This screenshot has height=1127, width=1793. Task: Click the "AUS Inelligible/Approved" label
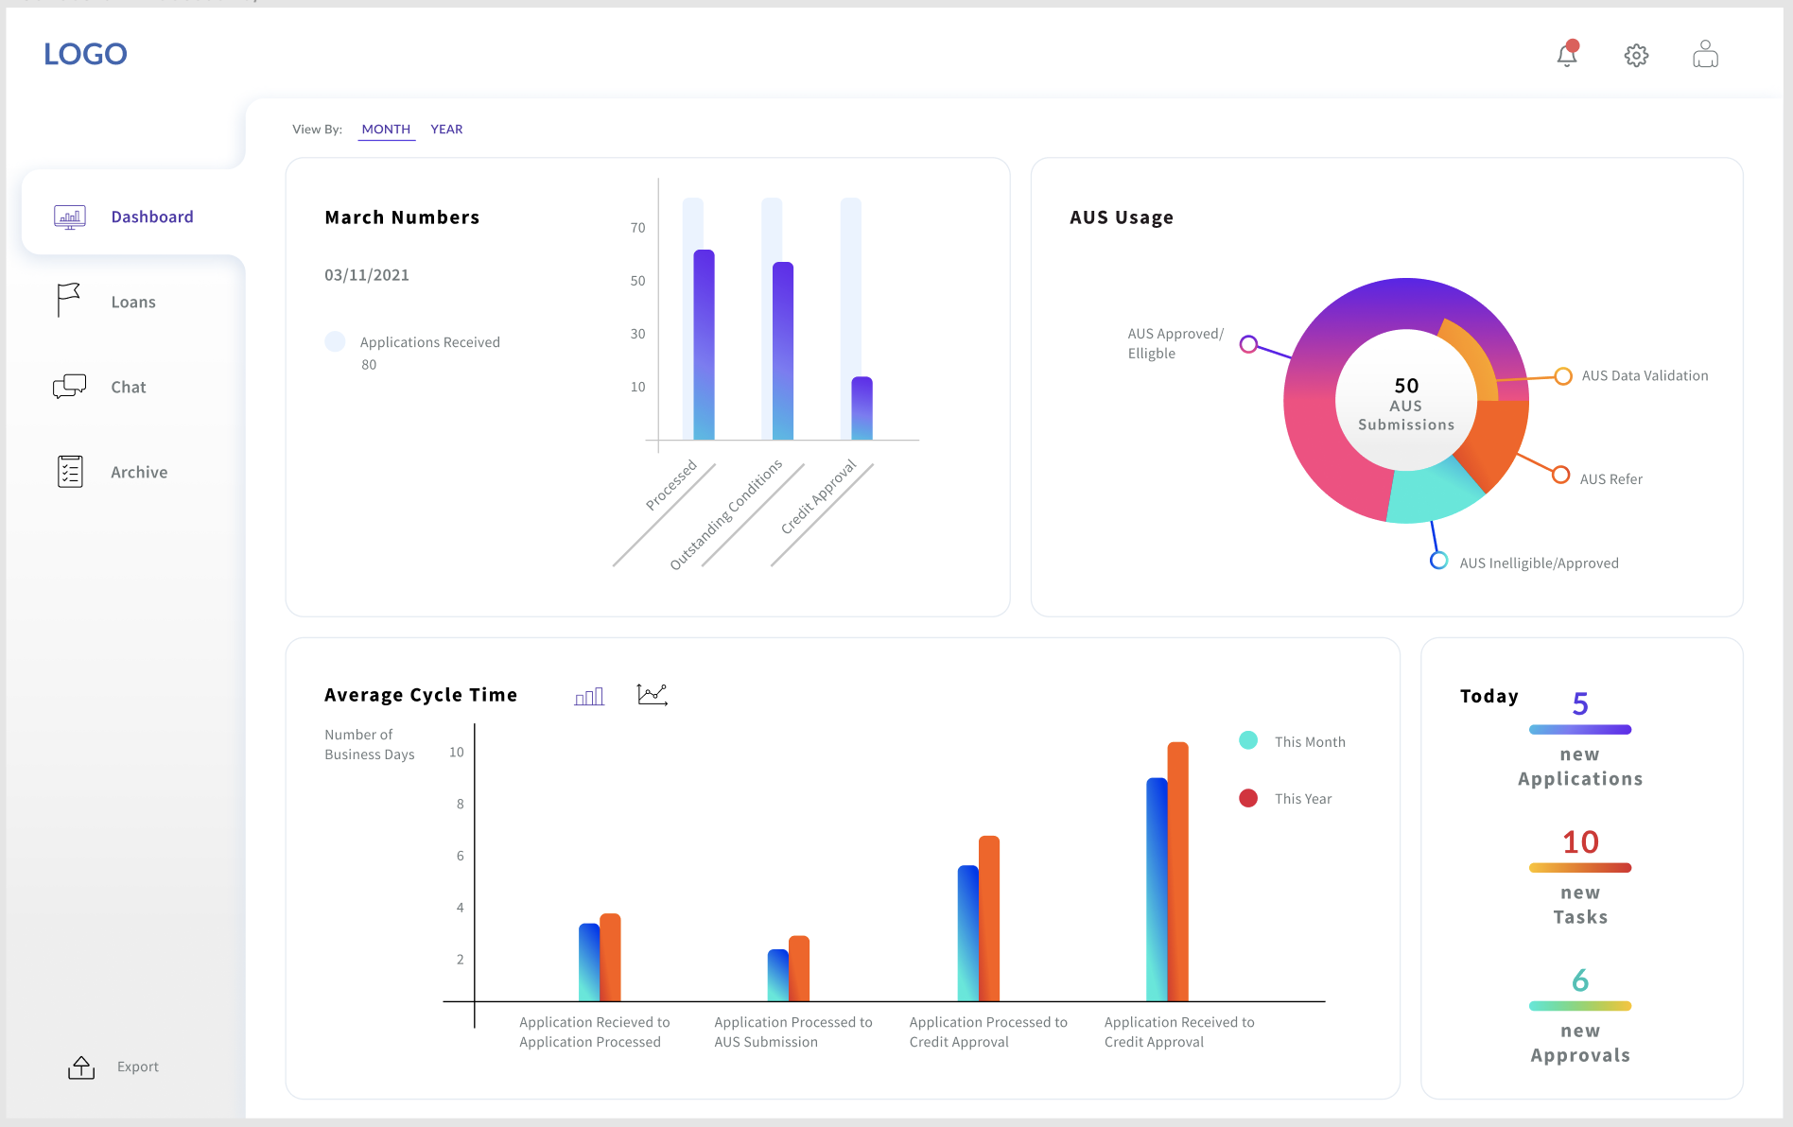point(1539,563)
